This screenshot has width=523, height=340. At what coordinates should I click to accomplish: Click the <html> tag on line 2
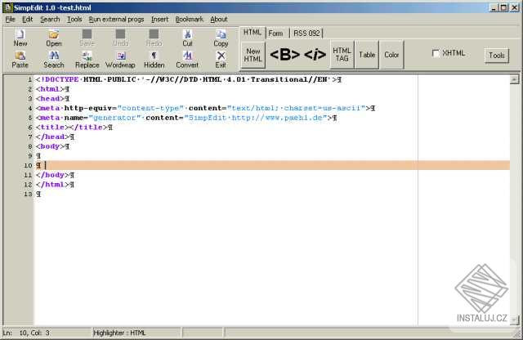click(50, 89)
